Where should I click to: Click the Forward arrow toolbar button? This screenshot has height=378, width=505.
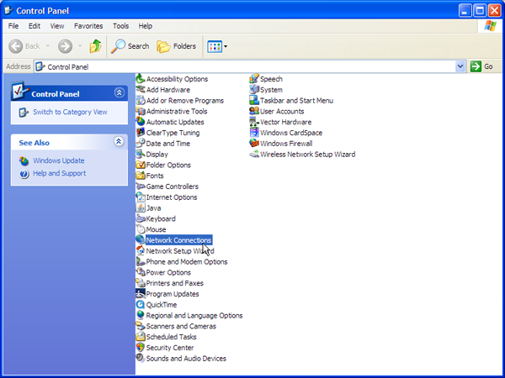click(65, 46)
